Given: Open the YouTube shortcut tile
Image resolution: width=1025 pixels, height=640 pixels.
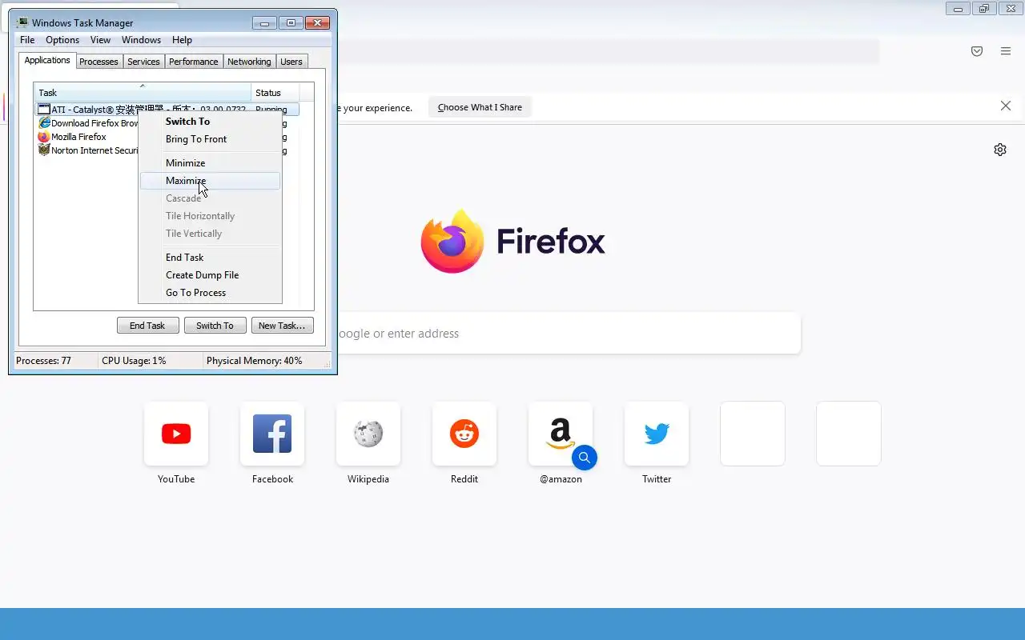Looking at the screenshot, I should tap(176, 434).
